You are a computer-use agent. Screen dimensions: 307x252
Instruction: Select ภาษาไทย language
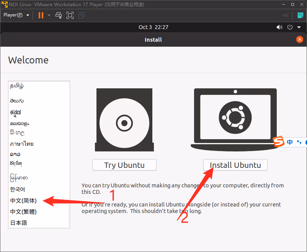22,144
